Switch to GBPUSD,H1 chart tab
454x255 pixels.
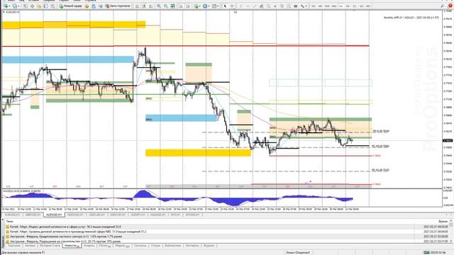point(33,215)
